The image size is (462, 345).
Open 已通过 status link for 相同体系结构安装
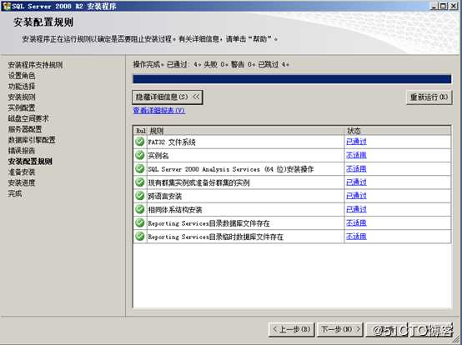pos(356,210)
